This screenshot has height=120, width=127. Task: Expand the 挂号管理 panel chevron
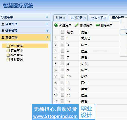coord(47,24)
